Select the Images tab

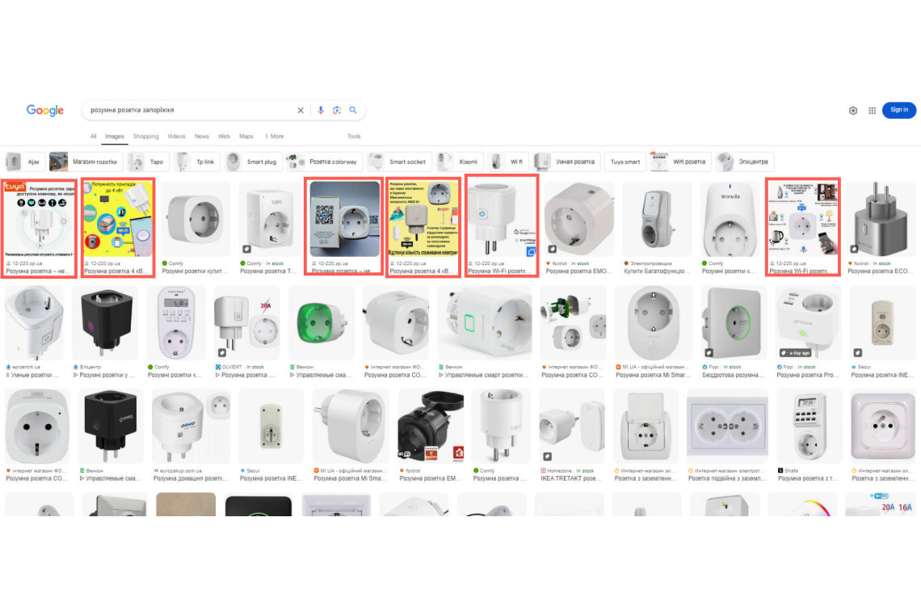[x=115, y=137]
